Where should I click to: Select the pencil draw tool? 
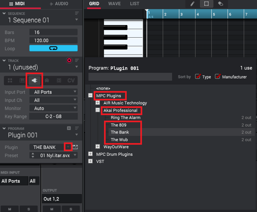[x=193, y=4]
